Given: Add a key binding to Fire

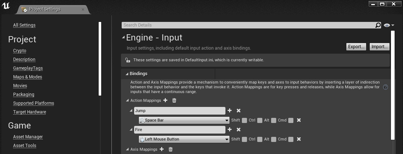Looking at the screenshot, I should (230, 130).
